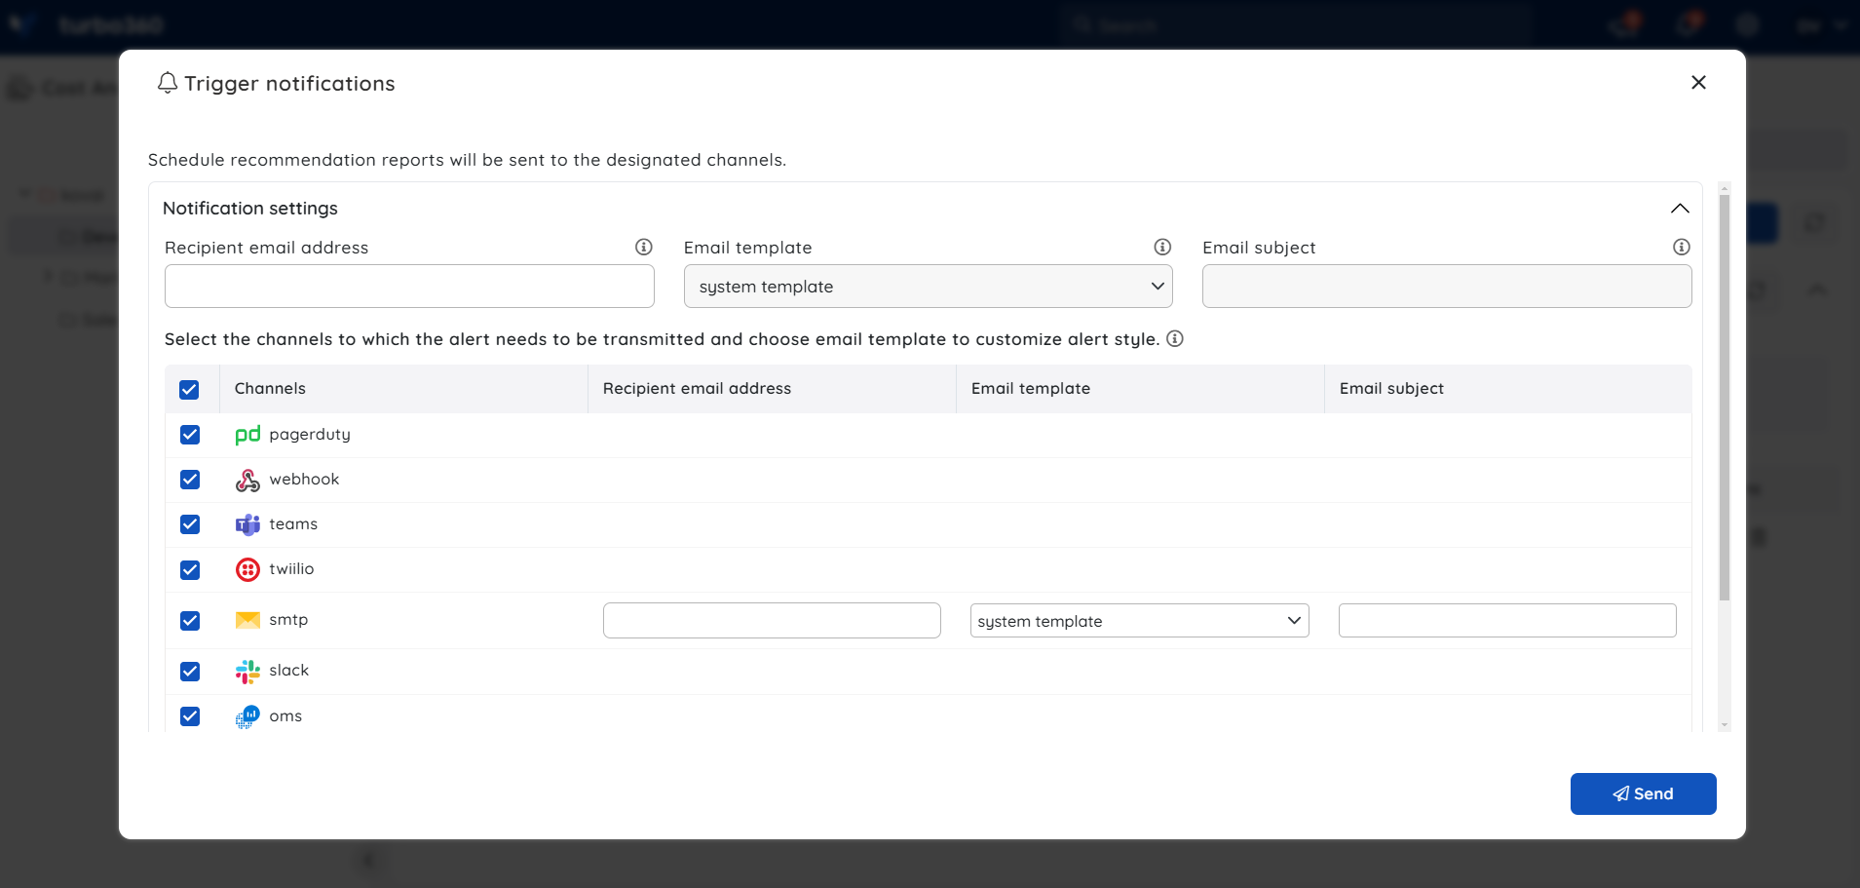Uncheck the oms channel checkbox
1860x888 pixels.
(190, 716)
